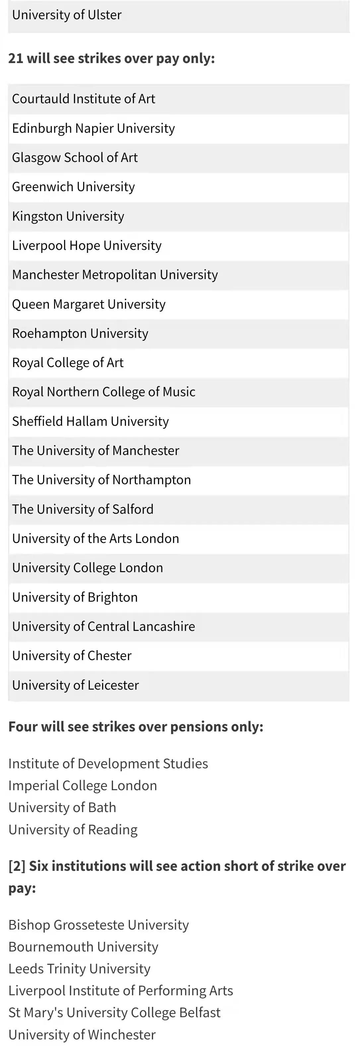This screenshot has width=358, height=1060.
Task: Click Imperial College London text
Action: (83, 786)
